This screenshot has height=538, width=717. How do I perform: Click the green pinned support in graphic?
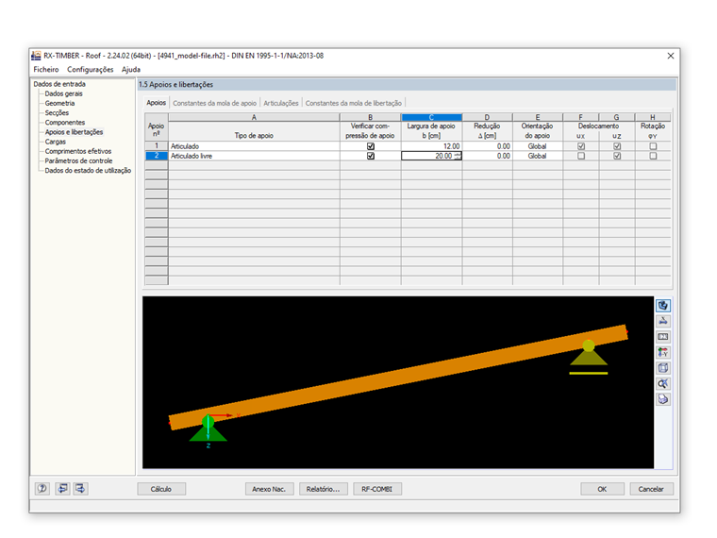[208, 429]
